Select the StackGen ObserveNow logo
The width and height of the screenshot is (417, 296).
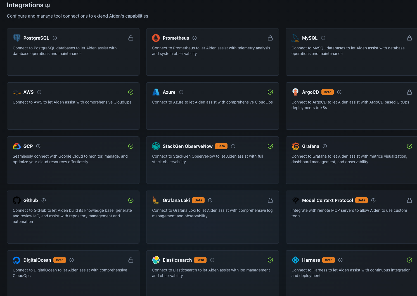[156, 146]
